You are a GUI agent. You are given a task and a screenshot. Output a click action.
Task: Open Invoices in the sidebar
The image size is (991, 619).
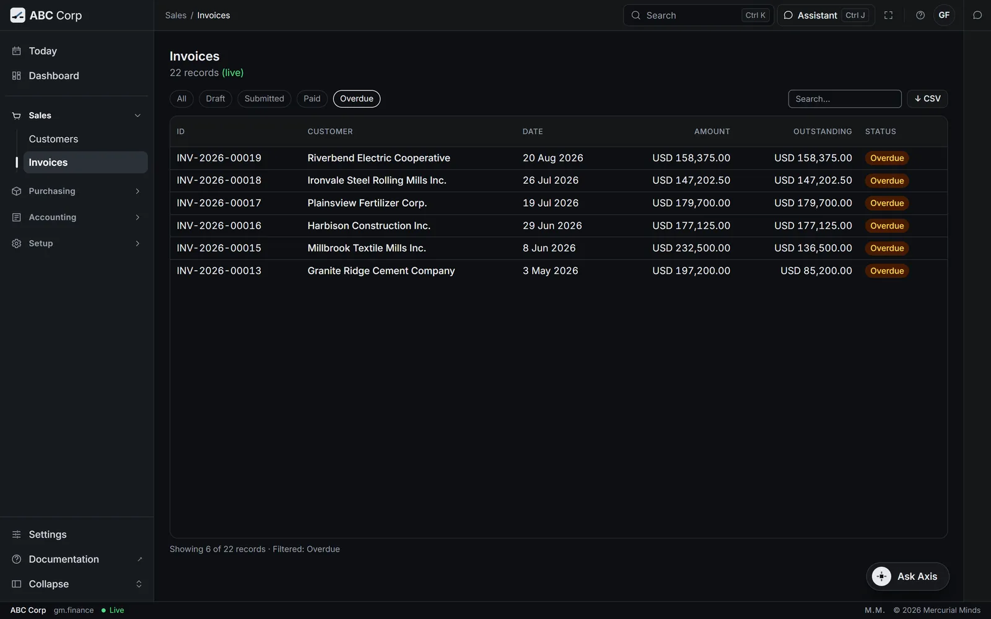coord(85,162)
